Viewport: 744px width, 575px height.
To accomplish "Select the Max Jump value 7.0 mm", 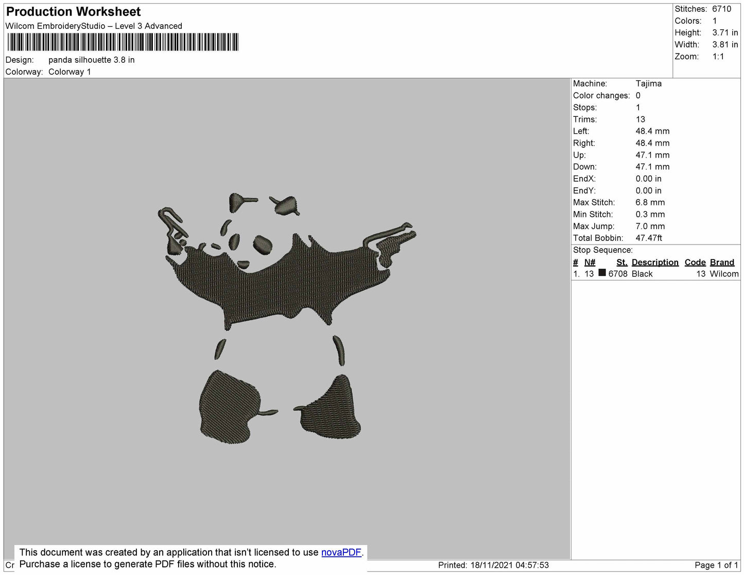I will [650, 226].
